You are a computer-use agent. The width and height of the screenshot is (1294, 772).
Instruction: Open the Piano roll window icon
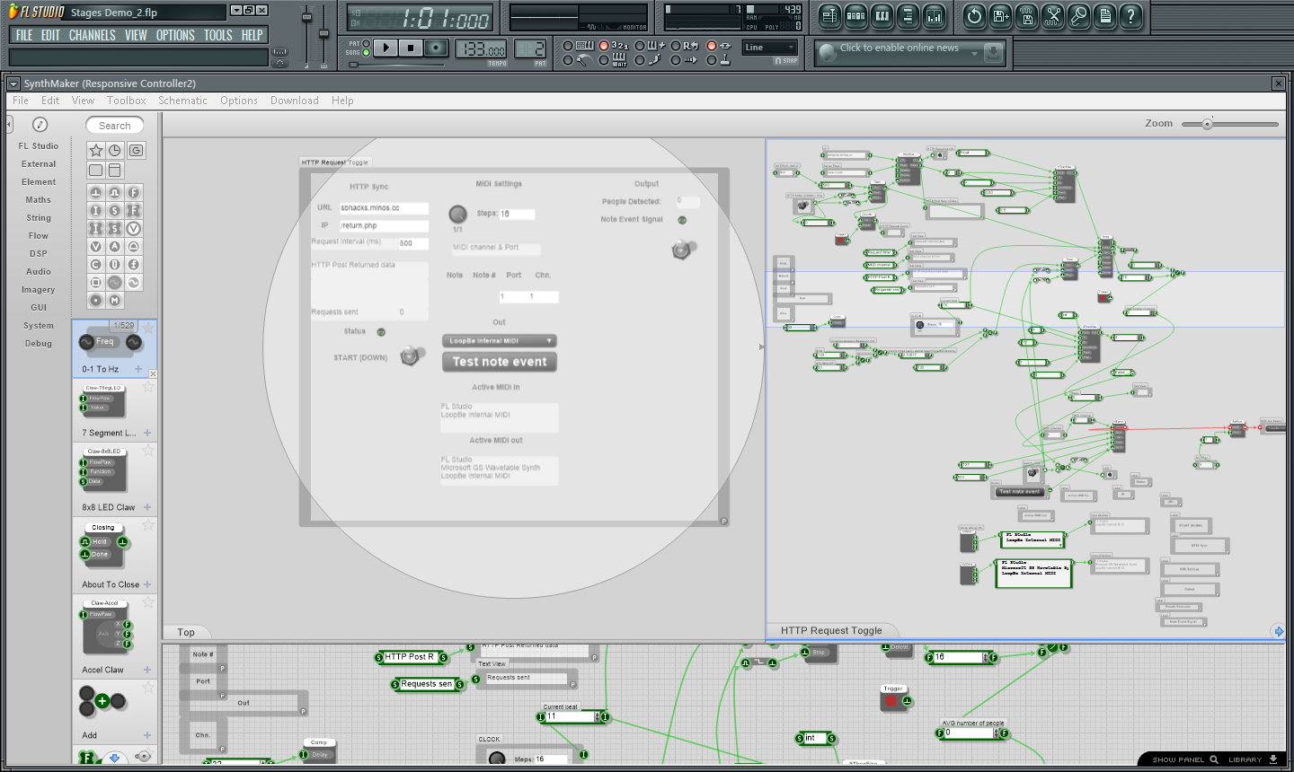click(x=882, y=16)
